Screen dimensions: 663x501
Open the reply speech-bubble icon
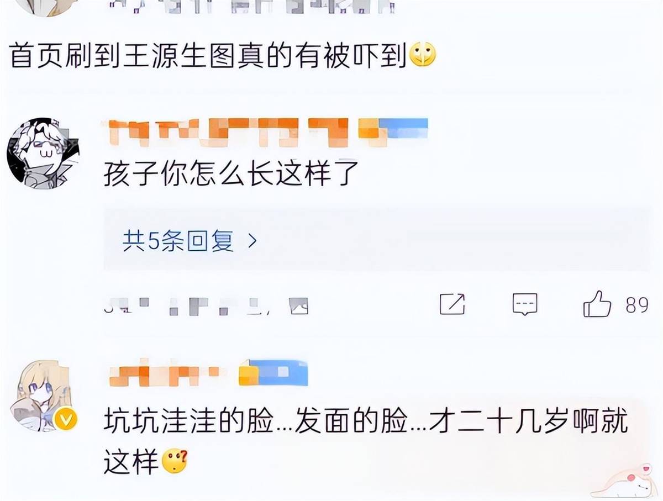[x=524, y=304]
